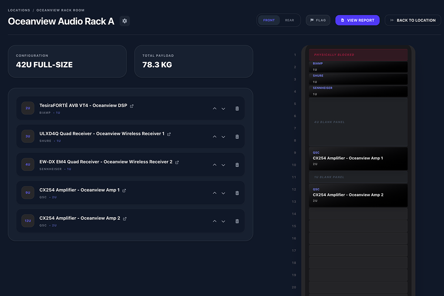
Task: Click the VIEW REPORT button
Action: [x=357, y=20]
